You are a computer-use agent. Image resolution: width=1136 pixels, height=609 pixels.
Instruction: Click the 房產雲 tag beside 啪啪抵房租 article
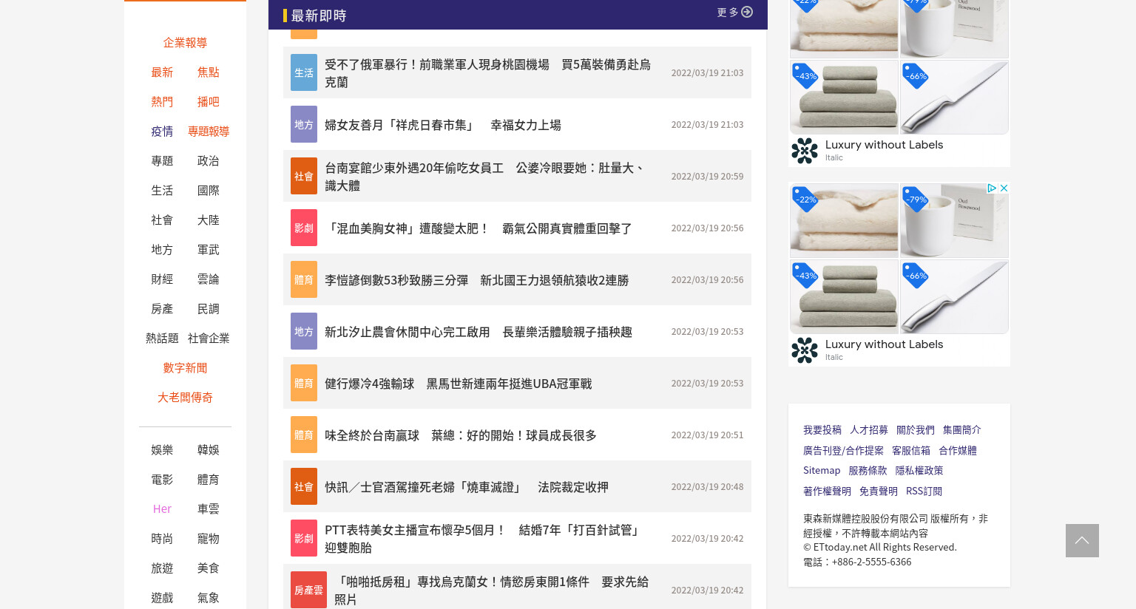click(x=308, y=590)
